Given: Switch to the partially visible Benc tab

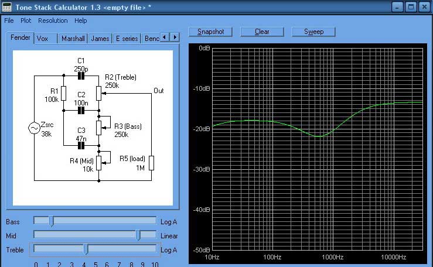Looking at the screenshot, I should tap(151, 39).
